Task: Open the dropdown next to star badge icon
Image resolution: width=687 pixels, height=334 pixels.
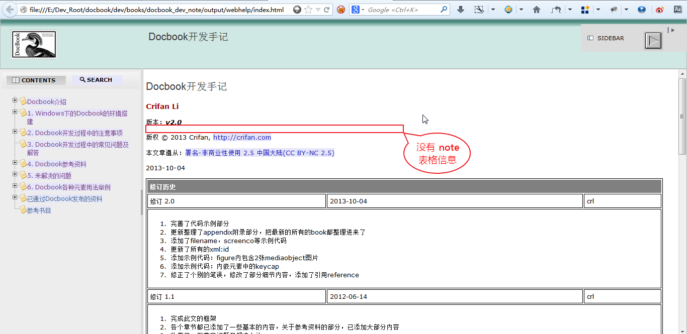Action: coord(521,10)
